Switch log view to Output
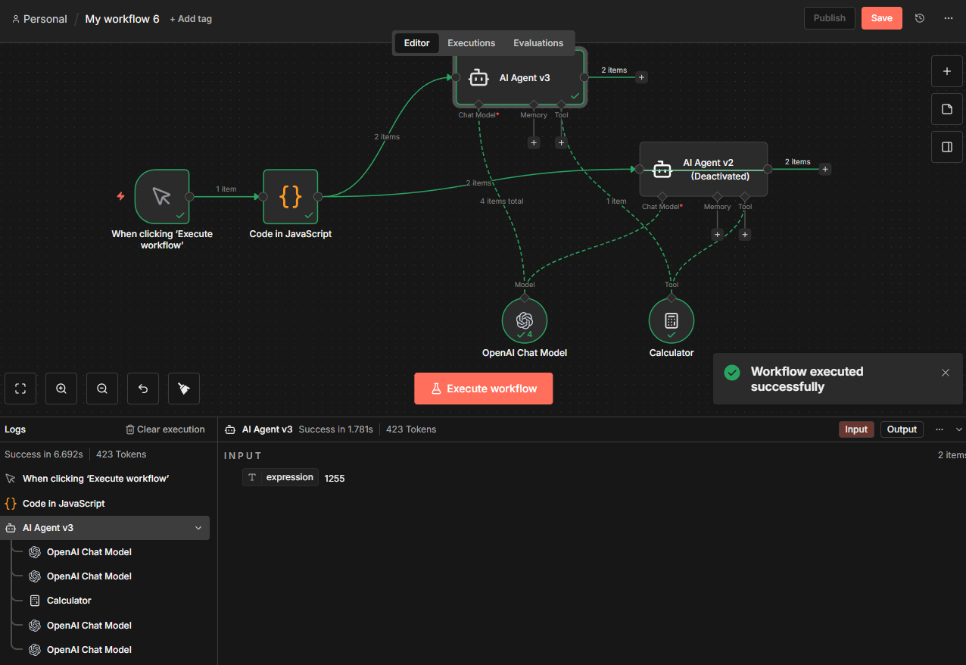Viewport: 966px width, 665px height. pyautogui.click(x=902, y=429)
